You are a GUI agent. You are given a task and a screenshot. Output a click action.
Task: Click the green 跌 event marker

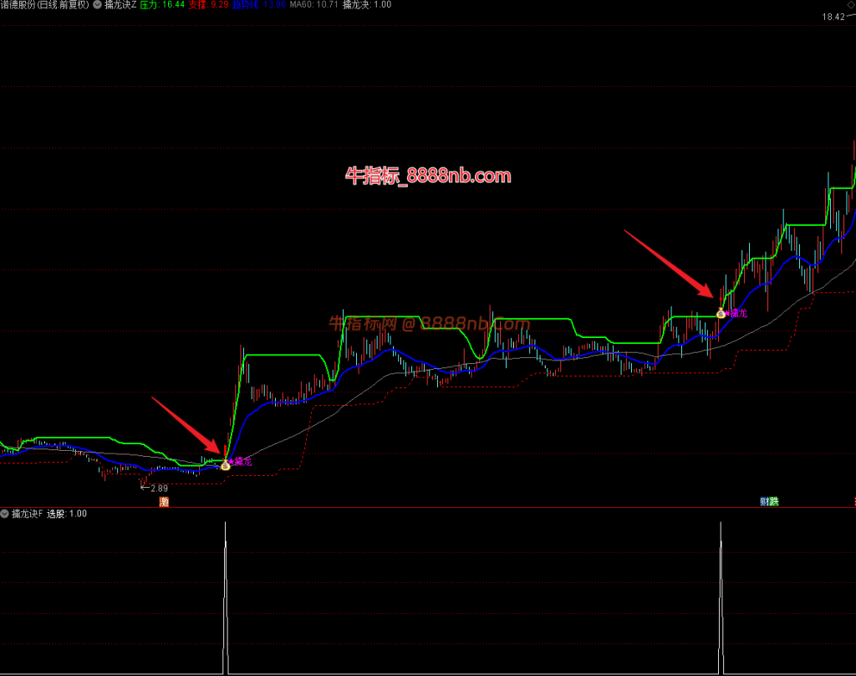click(x=774, y=502)
